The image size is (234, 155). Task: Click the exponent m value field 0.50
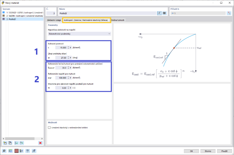[x=61, y=88]
